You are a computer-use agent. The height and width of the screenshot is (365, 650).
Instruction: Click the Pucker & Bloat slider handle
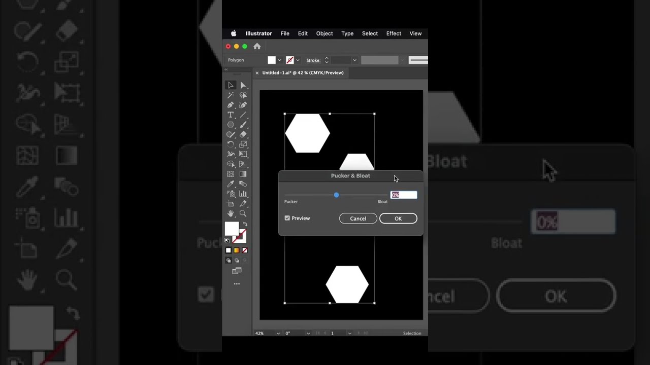[336, 195]
